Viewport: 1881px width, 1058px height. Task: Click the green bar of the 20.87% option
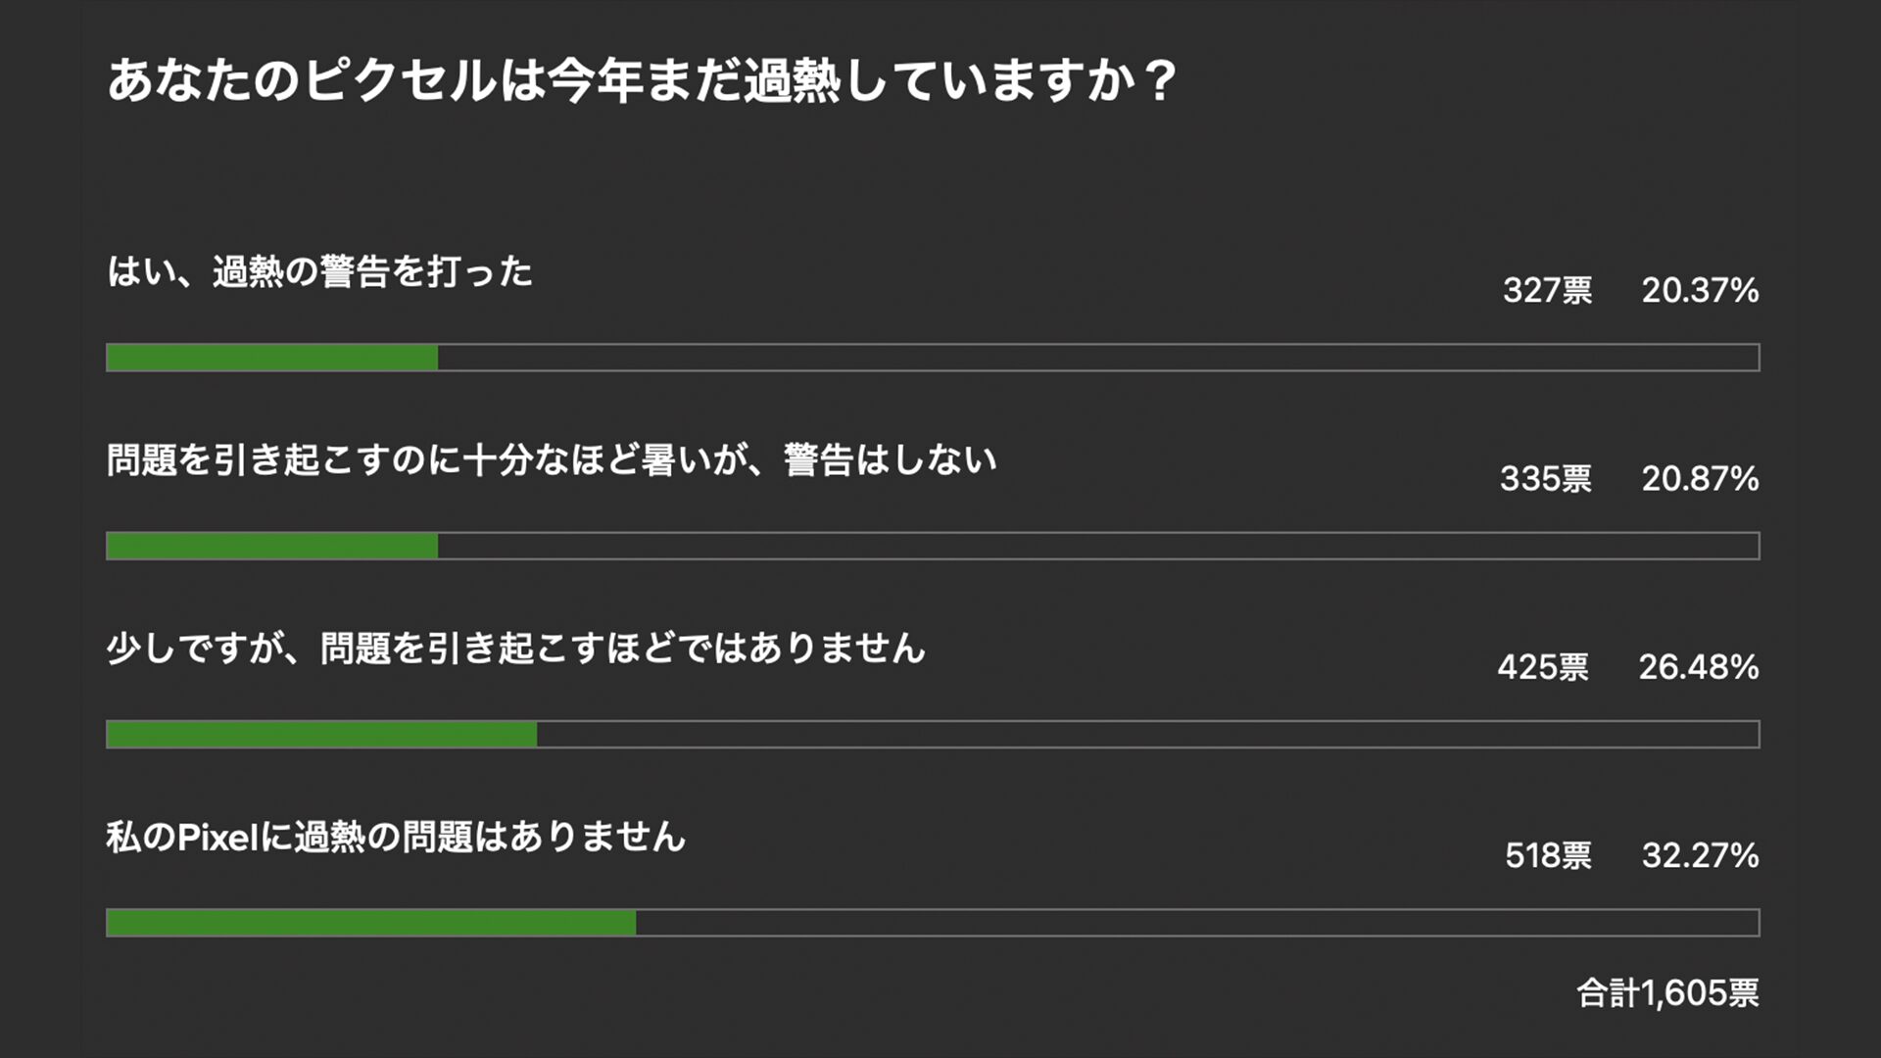272,546
